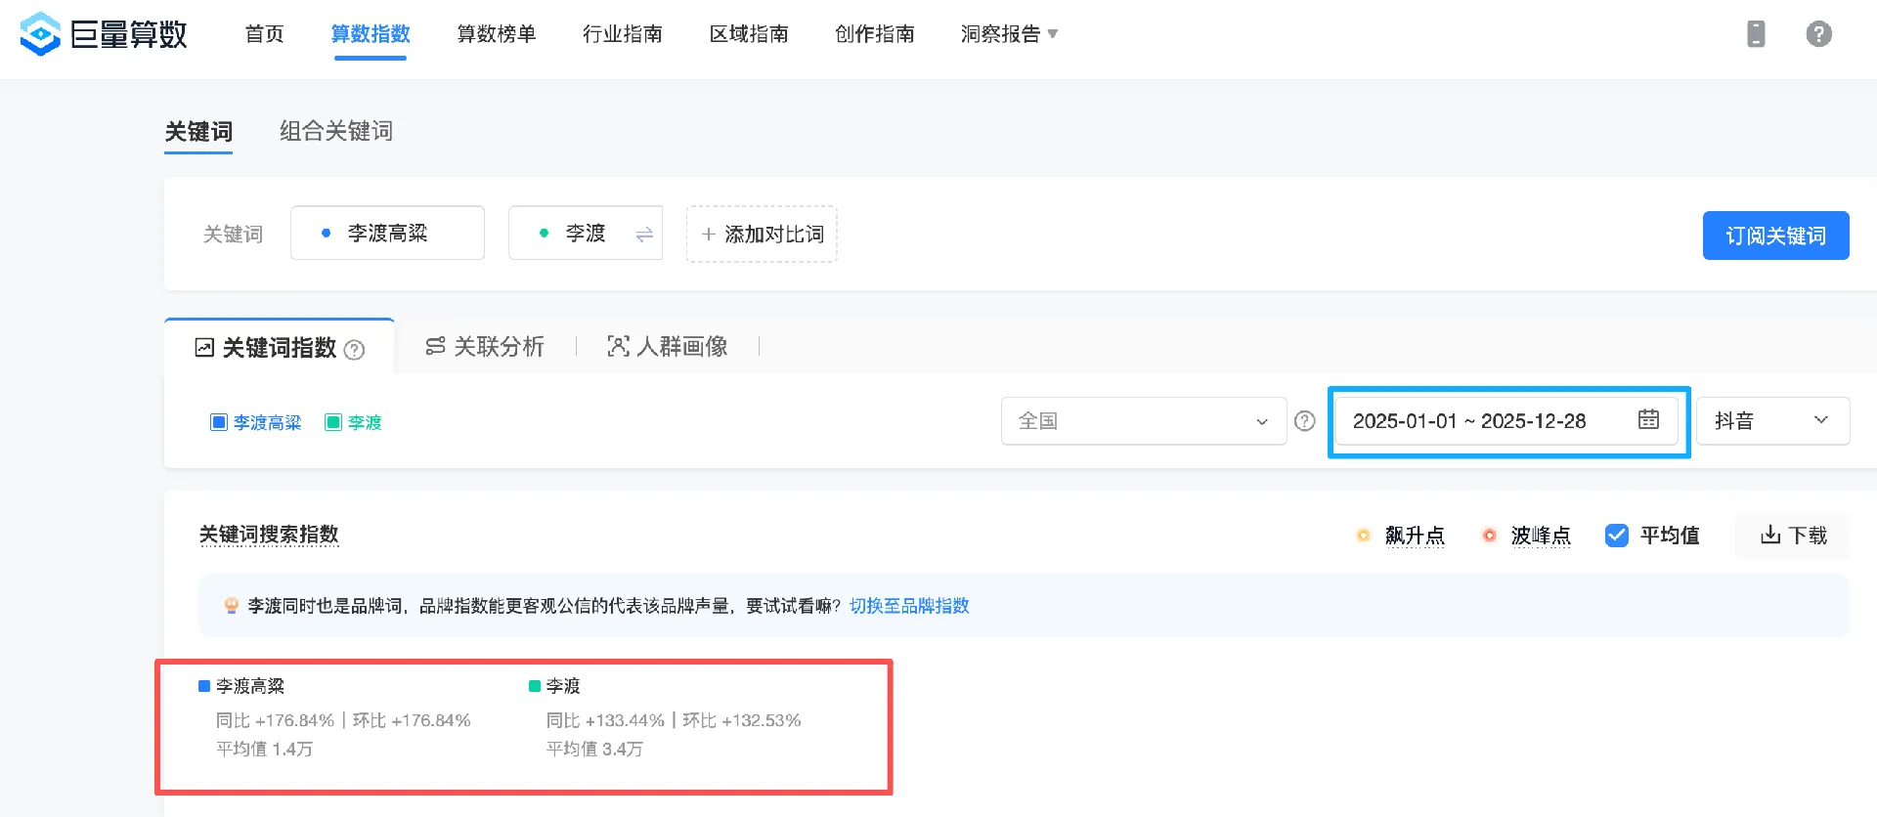Uncheck the 平均值 checkbox

[x=1617, y=536]
